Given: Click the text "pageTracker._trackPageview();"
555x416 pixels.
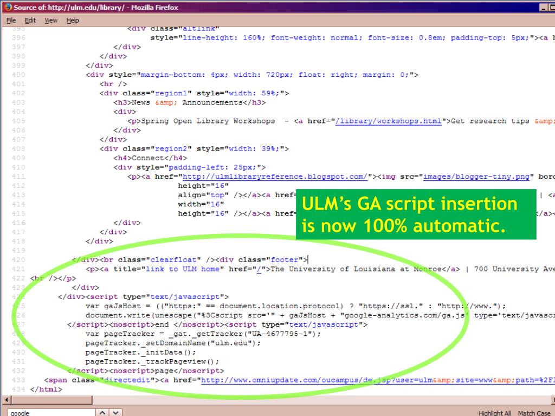Looking at the screenshot, I should pos(152,361).
